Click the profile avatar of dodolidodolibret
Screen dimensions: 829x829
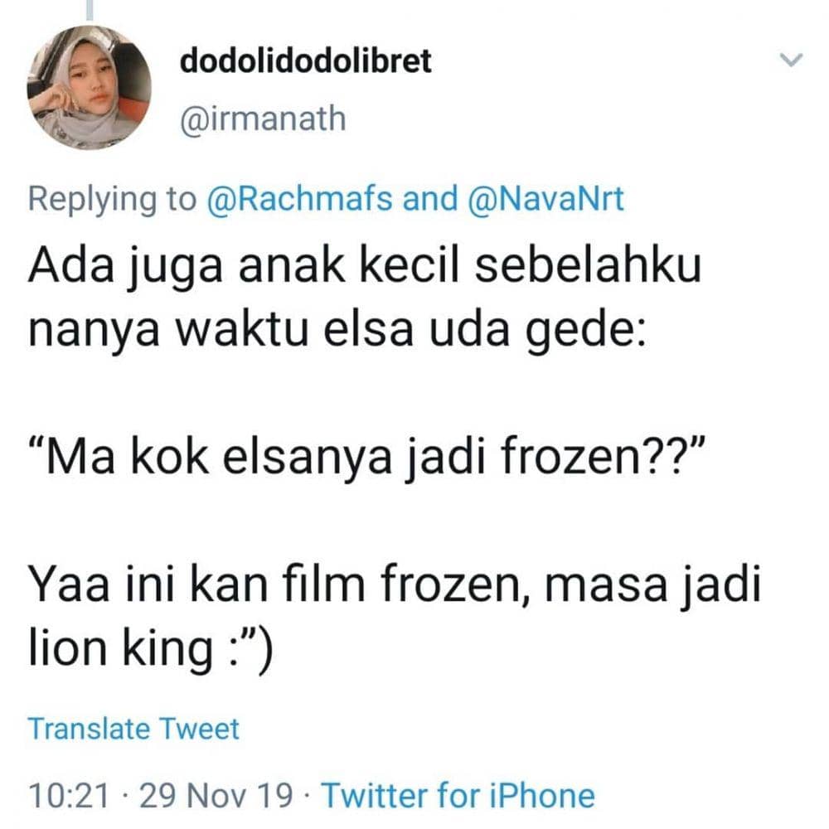pyautogui.click(x=89, y=87)
